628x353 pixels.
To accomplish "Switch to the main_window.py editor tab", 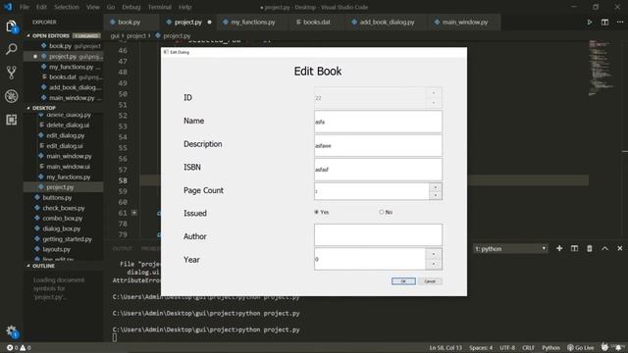I will click(x=465, y=22).
